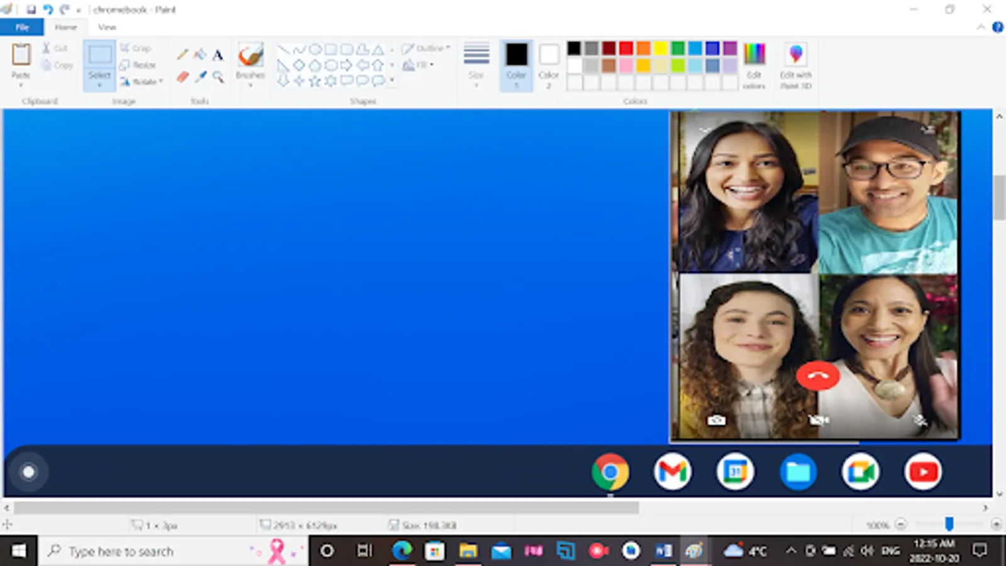
Task: Pick the red color swatch
Action: pyautogui.click(x=626, y=48)
